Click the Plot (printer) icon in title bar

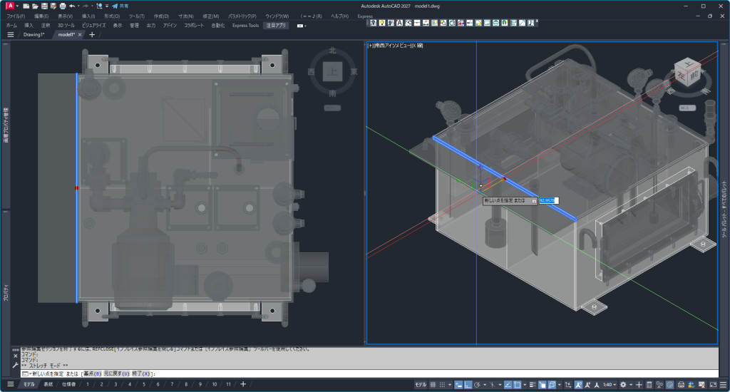coord(62,6)
